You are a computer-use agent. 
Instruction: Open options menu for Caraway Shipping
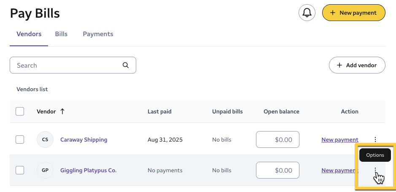click(x=375, y=139)
